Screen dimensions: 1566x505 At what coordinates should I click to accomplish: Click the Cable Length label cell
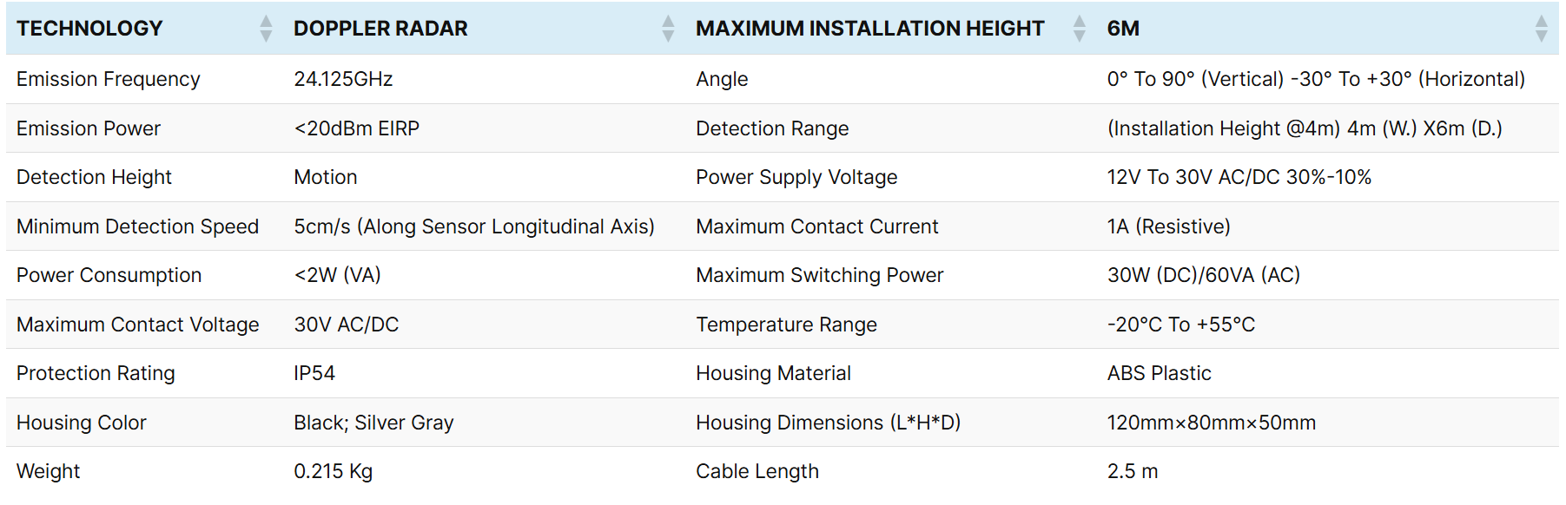point(757,471)
